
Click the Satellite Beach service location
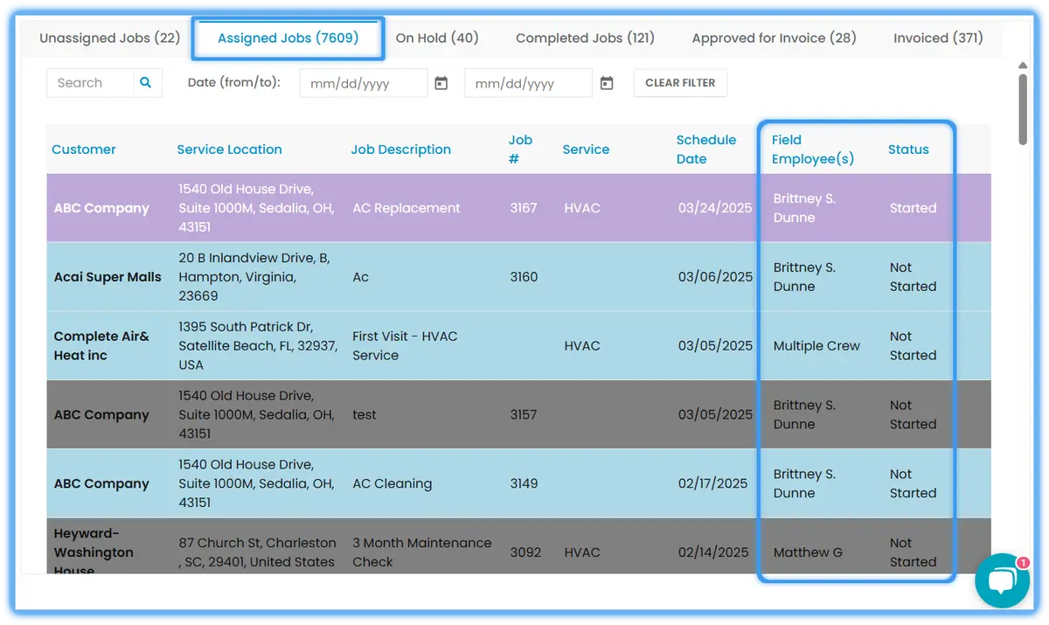[258, 346]
